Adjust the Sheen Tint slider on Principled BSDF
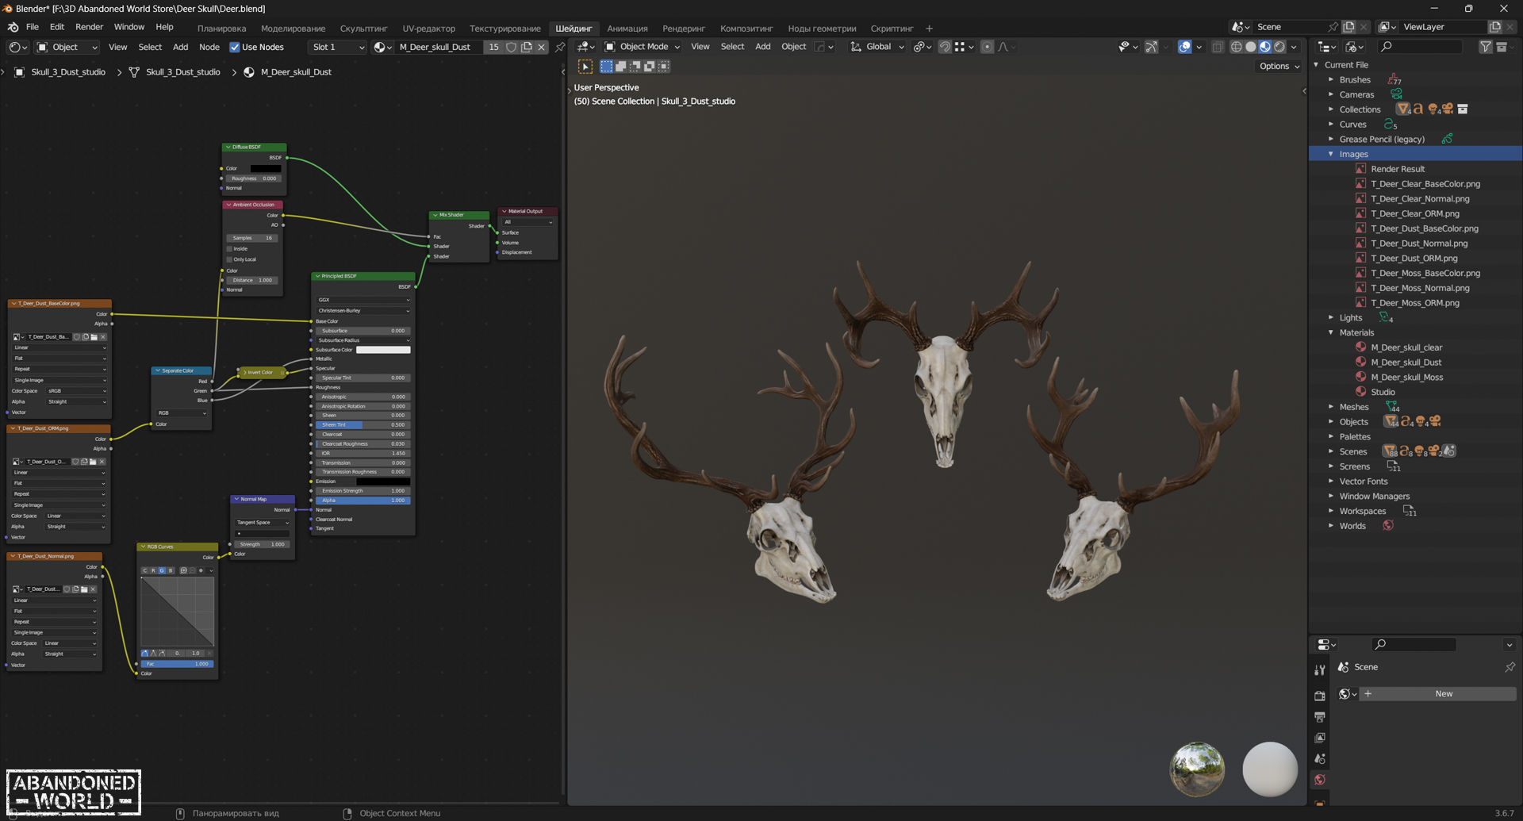This screenshot has height=821, width=1523. [x=363, y=425]
